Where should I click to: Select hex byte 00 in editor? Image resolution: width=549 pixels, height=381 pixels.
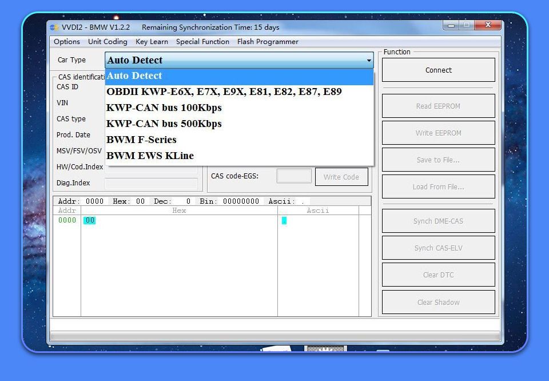coord(90,220)
